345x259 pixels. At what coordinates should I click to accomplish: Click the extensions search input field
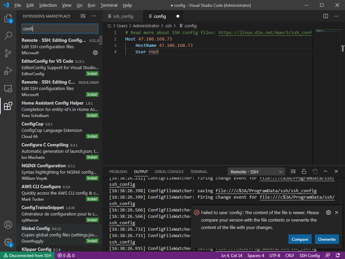coord(60,29)
